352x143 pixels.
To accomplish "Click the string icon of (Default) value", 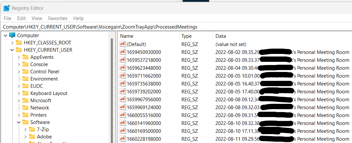I will (x=123, y=44).
